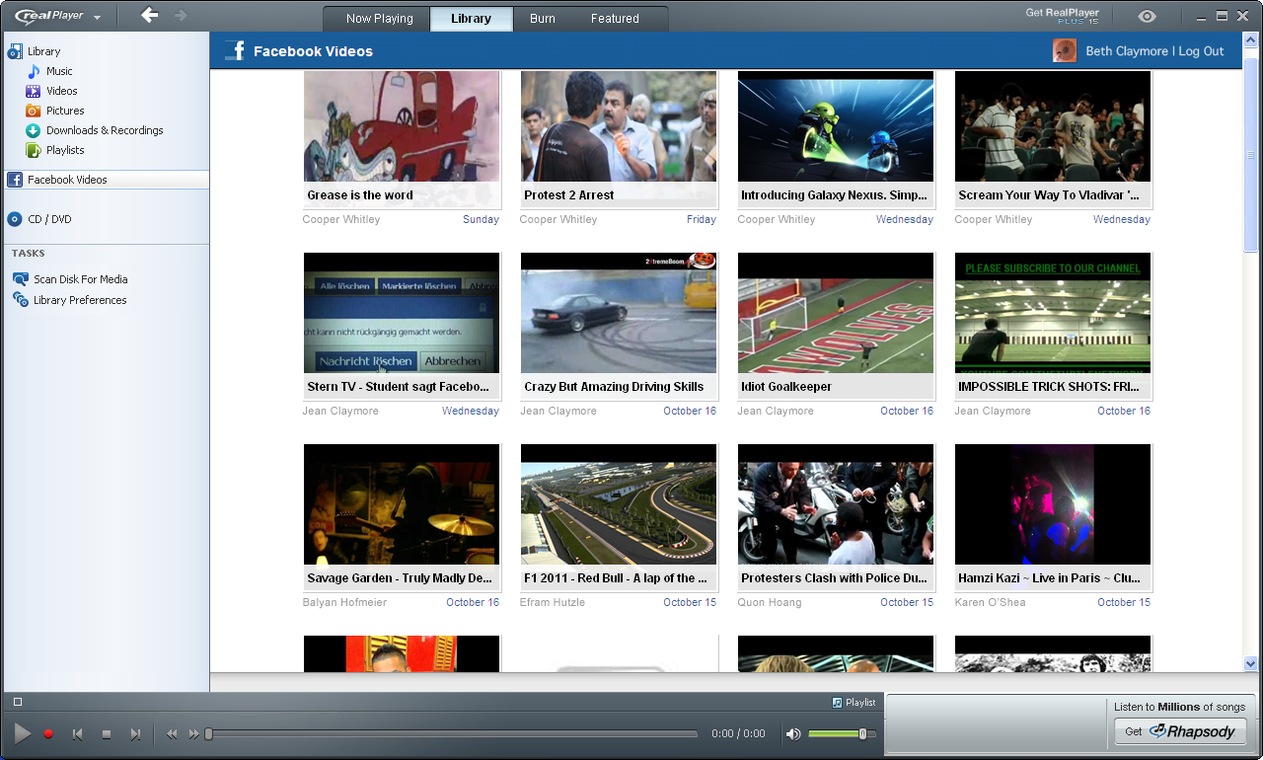The image size is (1263, 760).
Task: Click the Get Rhapsody button
Action: (1180, 731)
